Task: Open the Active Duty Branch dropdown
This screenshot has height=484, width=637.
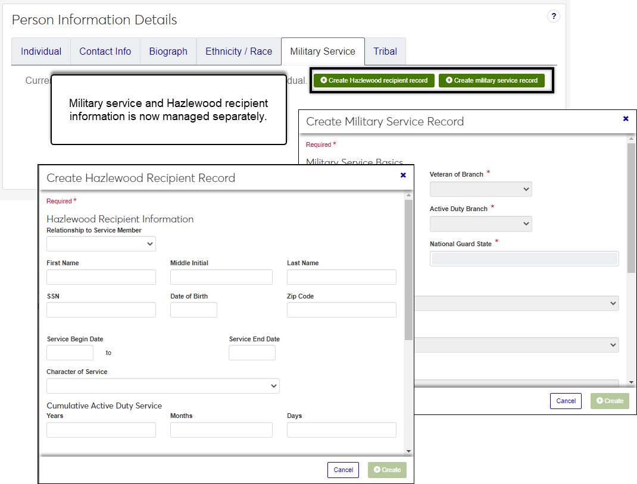Action: (480, 224)
